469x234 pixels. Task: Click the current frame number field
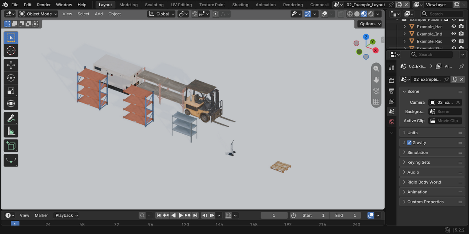[274, 215]
